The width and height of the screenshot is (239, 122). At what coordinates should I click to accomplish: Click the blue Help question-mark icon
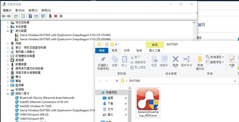[30, 16]
